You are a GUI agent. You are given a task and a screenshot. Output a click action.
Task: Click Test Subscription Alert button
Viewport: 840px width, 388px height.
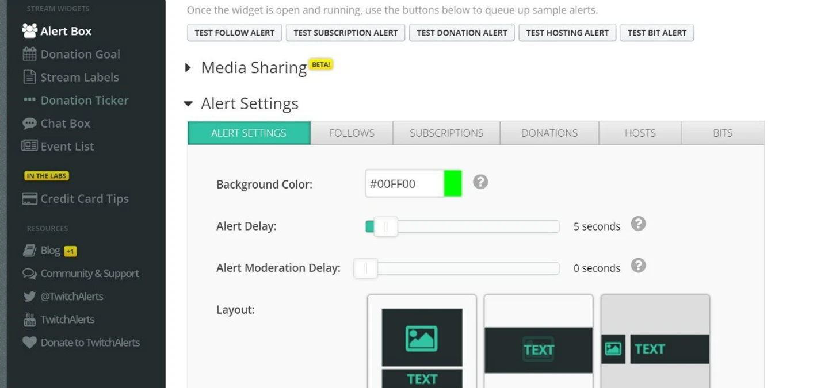346,33
